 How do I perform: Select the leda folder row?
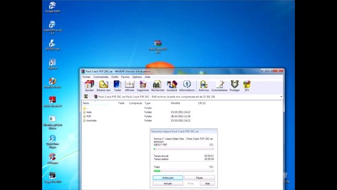(137, 112)
